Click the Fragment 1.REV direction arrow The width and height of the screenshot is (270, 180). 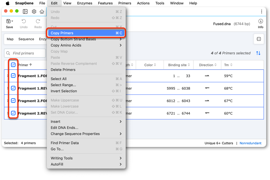point(207,88)
